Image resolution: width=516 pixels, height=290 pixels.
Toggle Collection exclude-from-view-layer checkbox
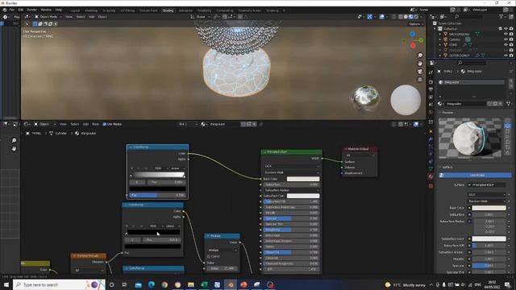(x=501, y=29)
